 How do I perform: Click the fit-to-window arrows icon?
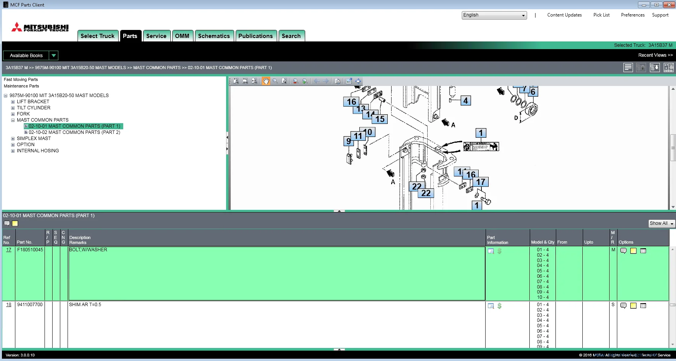[358, 81]
